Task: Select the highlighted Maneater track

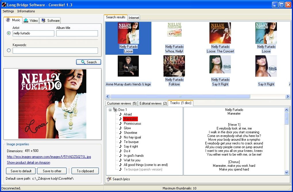Action: (130, 119)
